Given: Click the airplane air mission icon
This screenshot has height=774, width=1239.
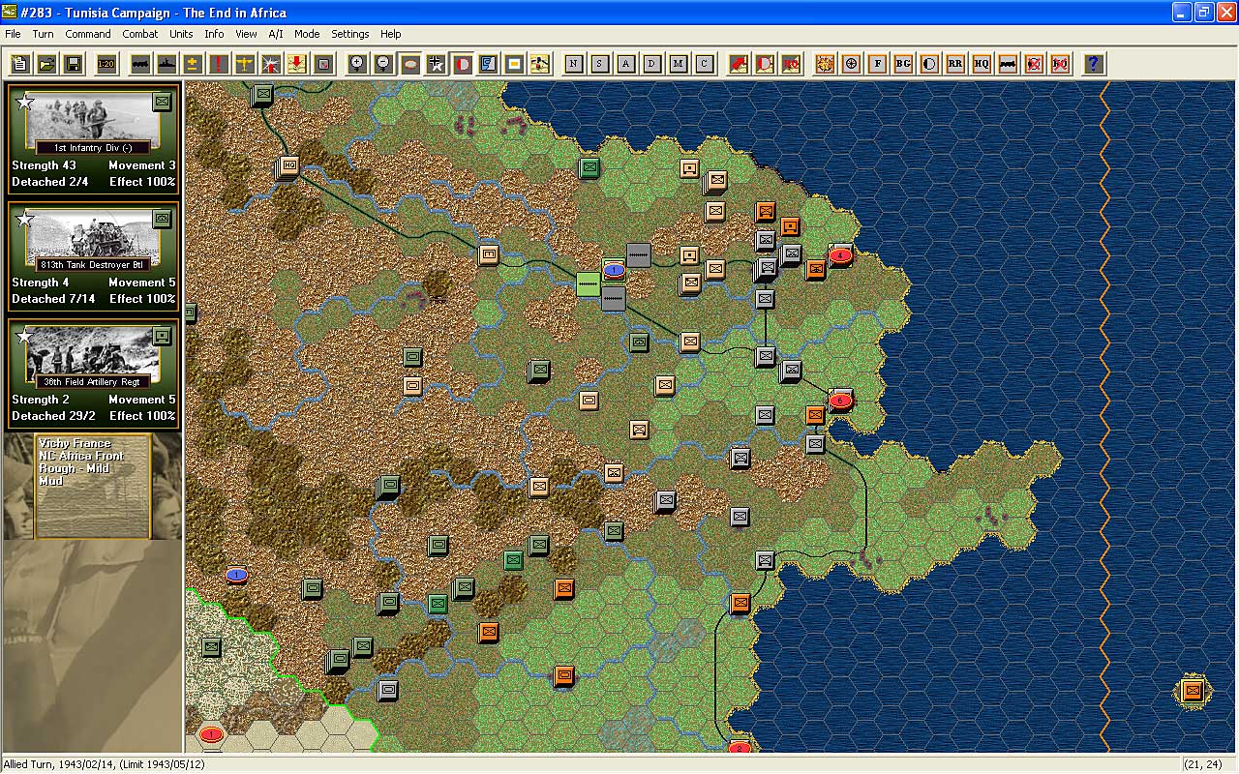Looking at the screenshot, I should tap(245, 64).
